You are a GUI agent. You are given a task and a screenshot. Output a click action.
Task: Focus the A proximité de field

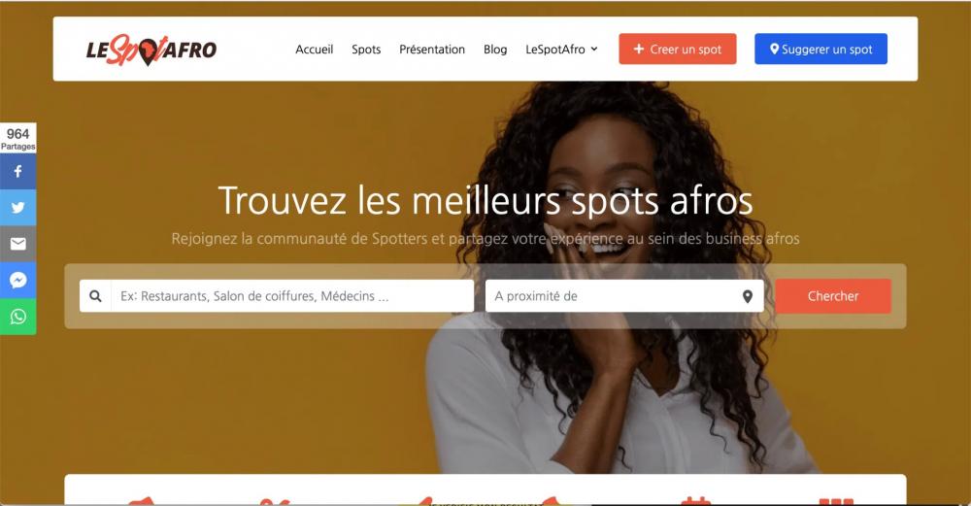click(624, 296)
